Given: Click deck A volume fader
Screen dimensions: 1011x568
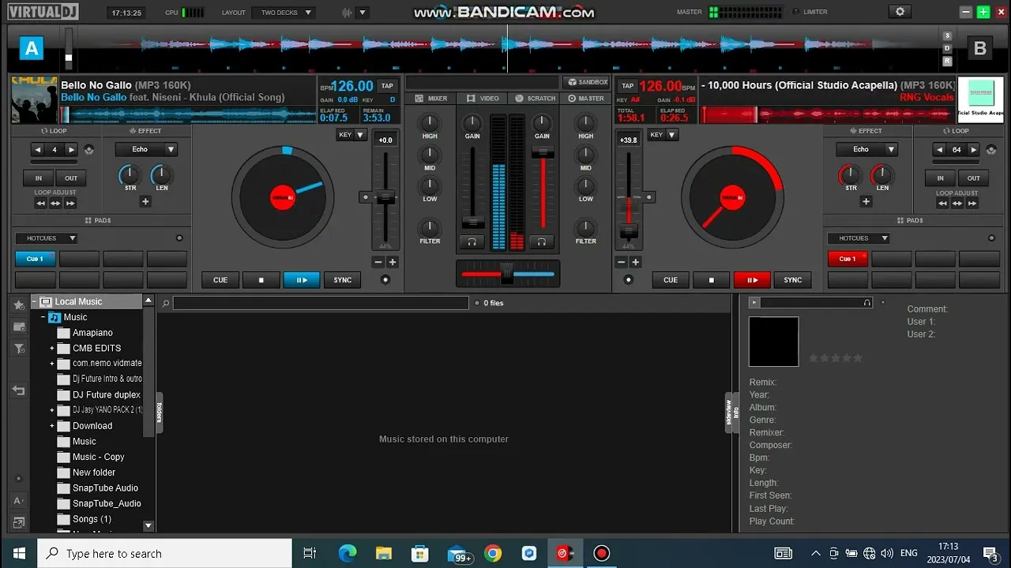Looking at the screenshot, I should coord(473,222).
